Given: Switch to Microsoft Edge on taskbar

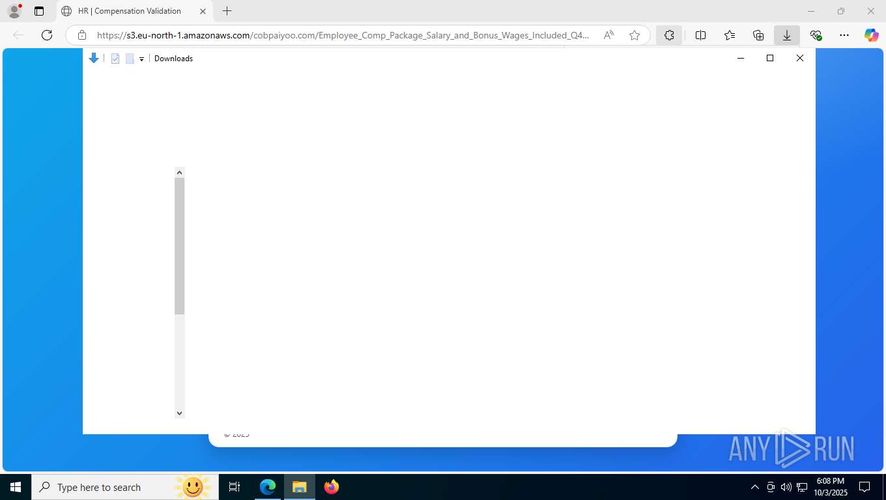Looking at the screenshot, I should click(268, 487).
